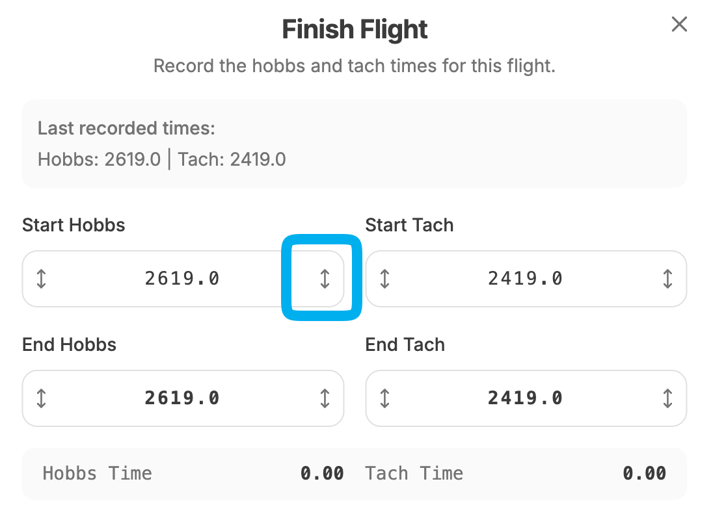Close the Finish Flight dialog

[x=679, y=25]
